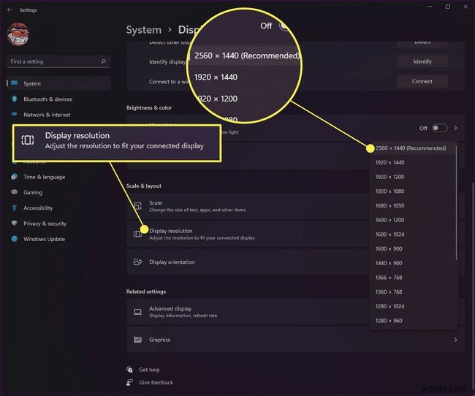Screen dimensions: 475x396
Task: Select System in the sidebar
Action: [x=58, y=83]
